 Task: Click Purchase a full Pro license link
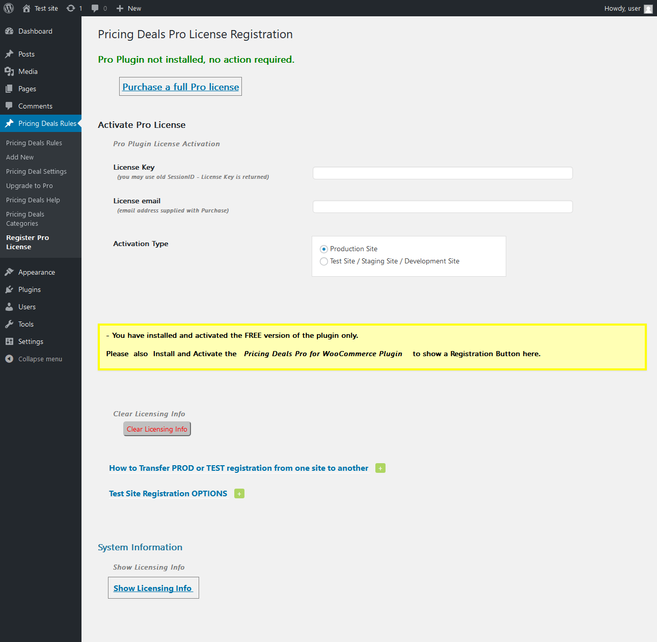coord(181,87)
